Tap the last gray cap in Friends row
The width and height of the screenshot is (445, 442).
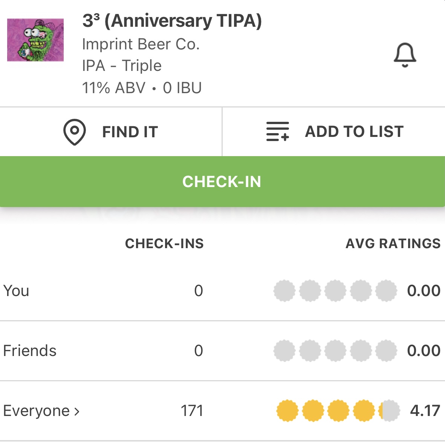pyautogui.click(x=386, y=351)
